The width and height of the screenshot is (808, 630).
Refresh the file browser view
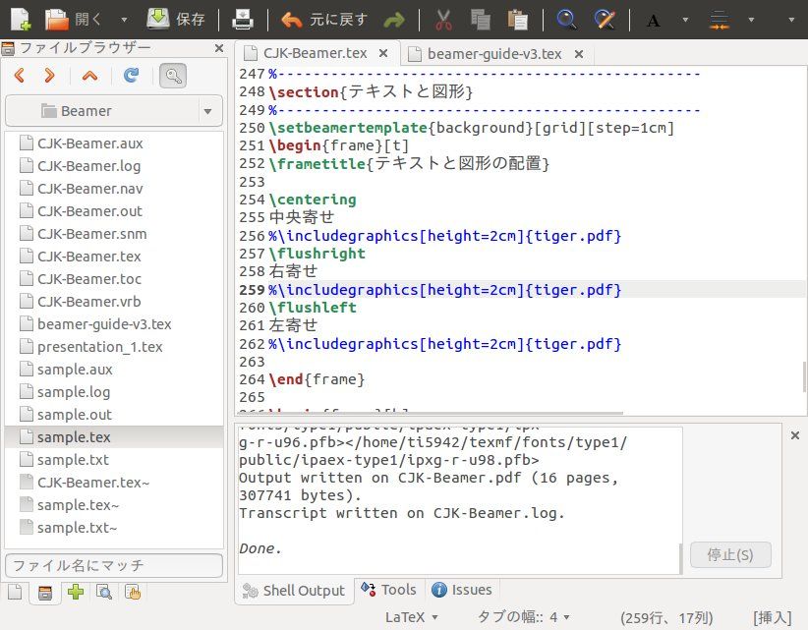(131, 76)
